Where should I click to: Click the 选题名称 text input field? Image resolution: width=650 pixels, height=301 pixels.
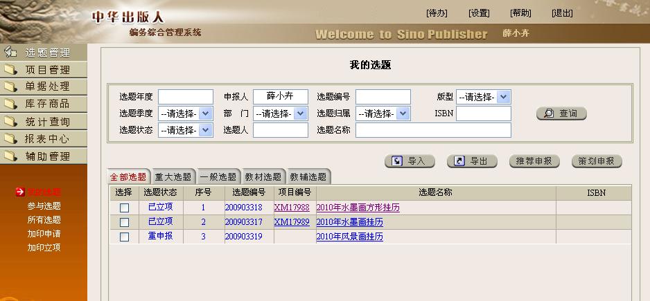tap(433, 130)
